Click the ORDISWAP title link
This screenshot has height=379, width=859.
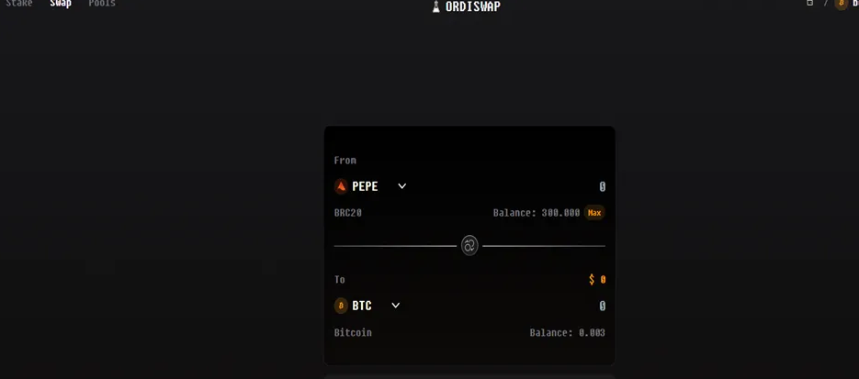pos(472,6)
